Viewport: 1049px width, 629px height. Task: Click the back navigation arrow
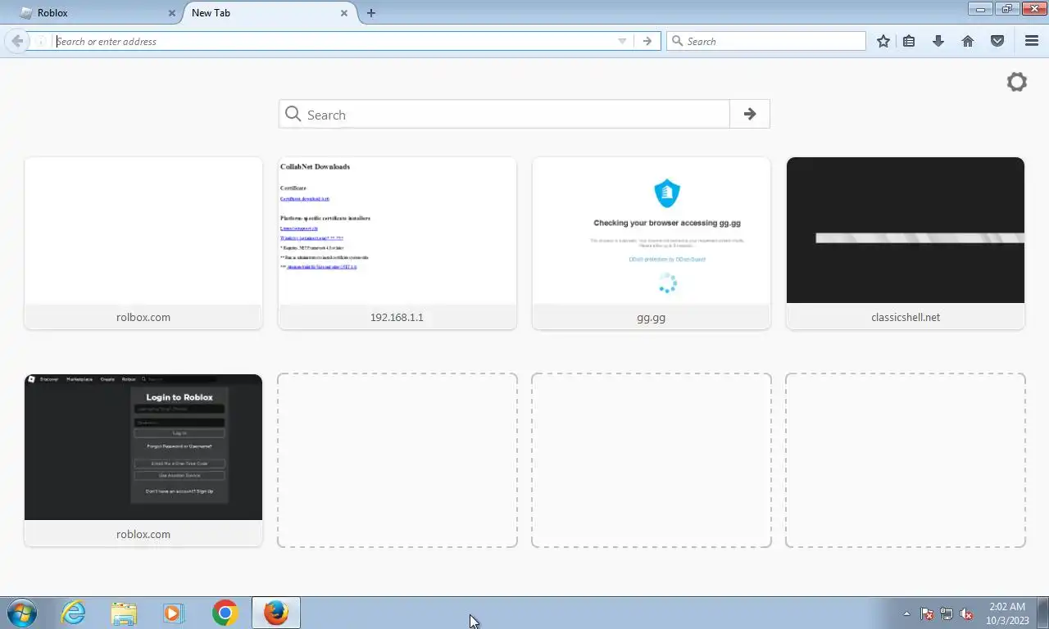pos(16,41)
